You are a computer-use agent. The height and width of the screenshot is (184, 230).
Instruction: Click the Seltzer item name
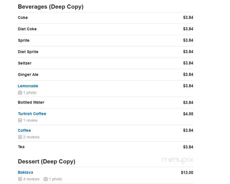click(x=25, y=63)
